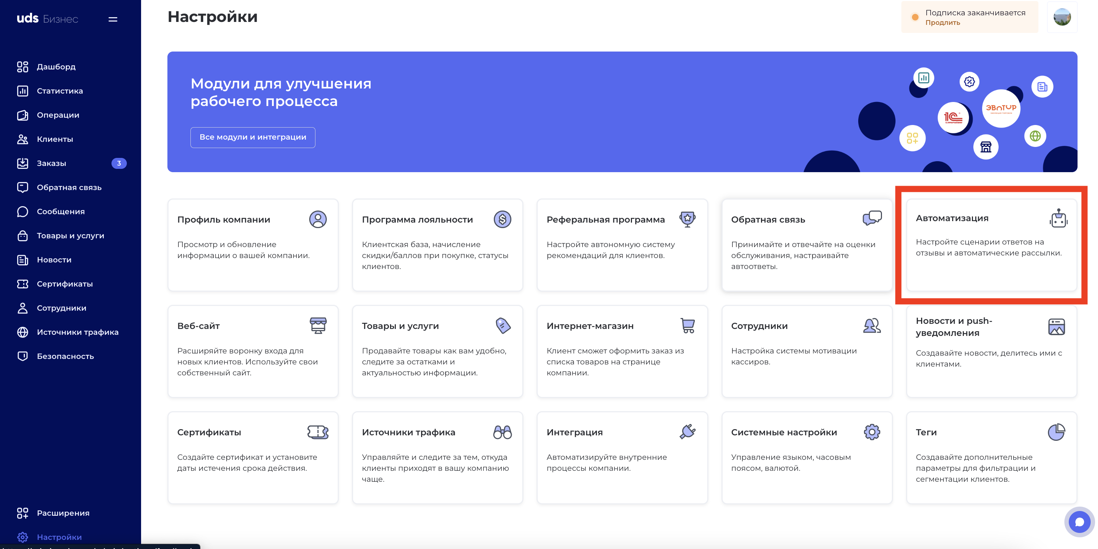Viewport: 1098px width, 549px height.
Task: Click the Операции wallet icon
Action: point(23,115)
